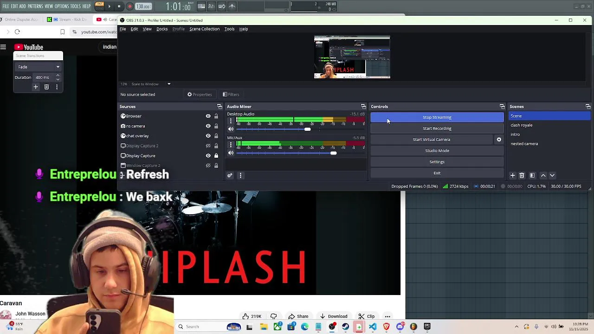Open scene filters icon
This screenshot has height=334, width=594.
[532, 175]
